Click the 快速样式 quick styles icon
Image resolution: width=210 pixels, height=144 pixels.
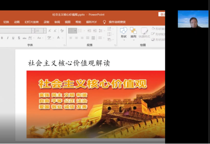(x=144, y=33)
